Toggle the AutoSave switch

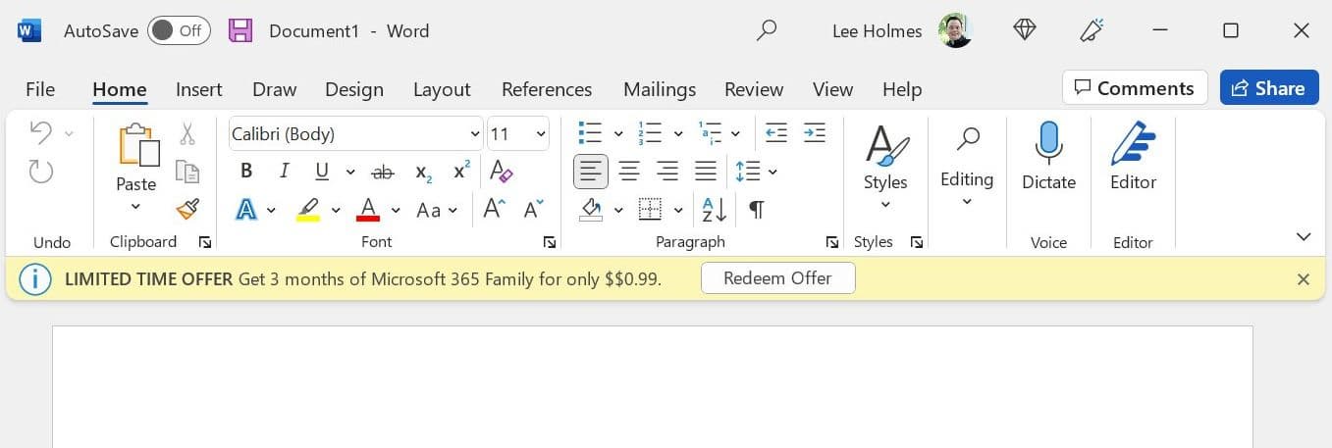coord(179,30)
